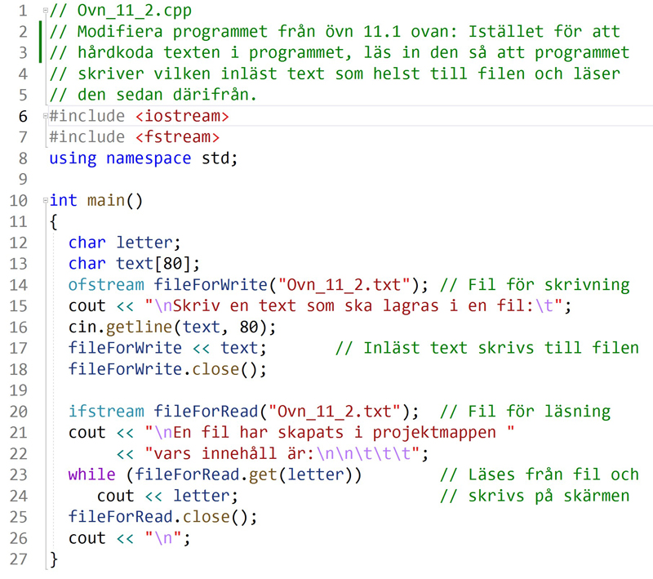Click the using namespace std statement
This screenshot has height=579, width=653.
[143, 158]
